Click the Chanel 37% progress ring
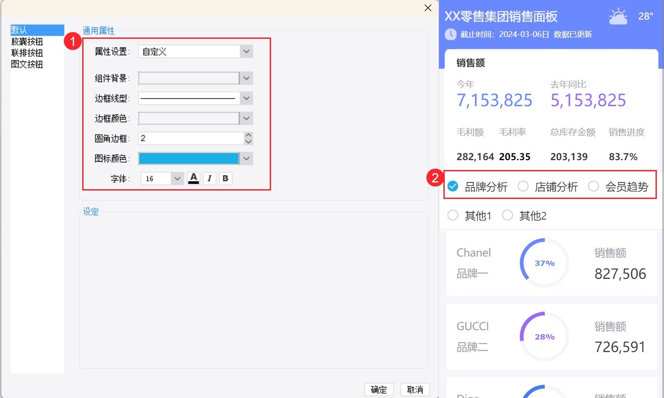 [x=544, y=263]
